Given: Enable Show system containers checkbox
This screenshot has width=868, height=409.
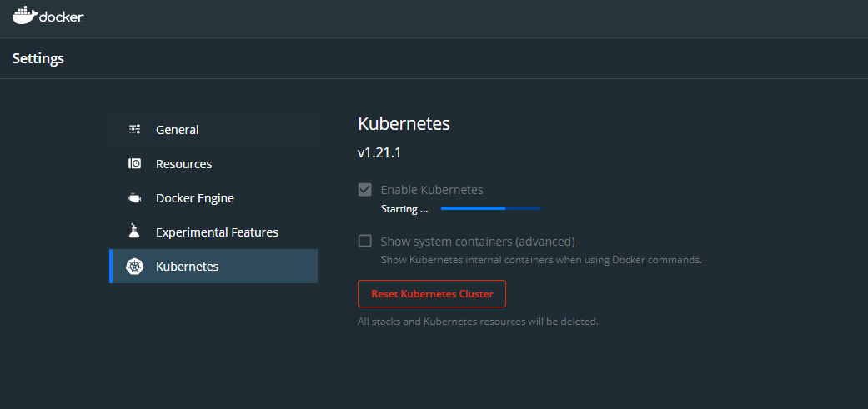Looking at the screenshot, I should pos(365,241).
